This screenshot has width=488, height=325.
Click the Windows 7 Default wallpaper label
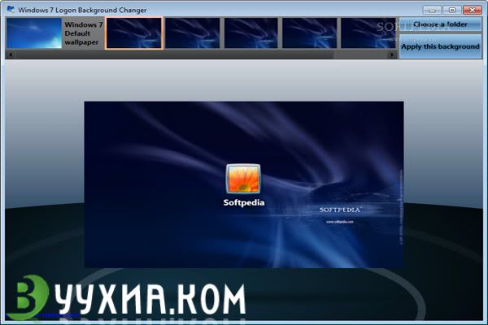pyautogui.click(x=84, y=33)
